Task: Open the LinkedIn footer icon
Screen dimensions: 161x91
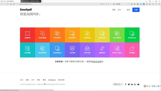Action: 132,84
